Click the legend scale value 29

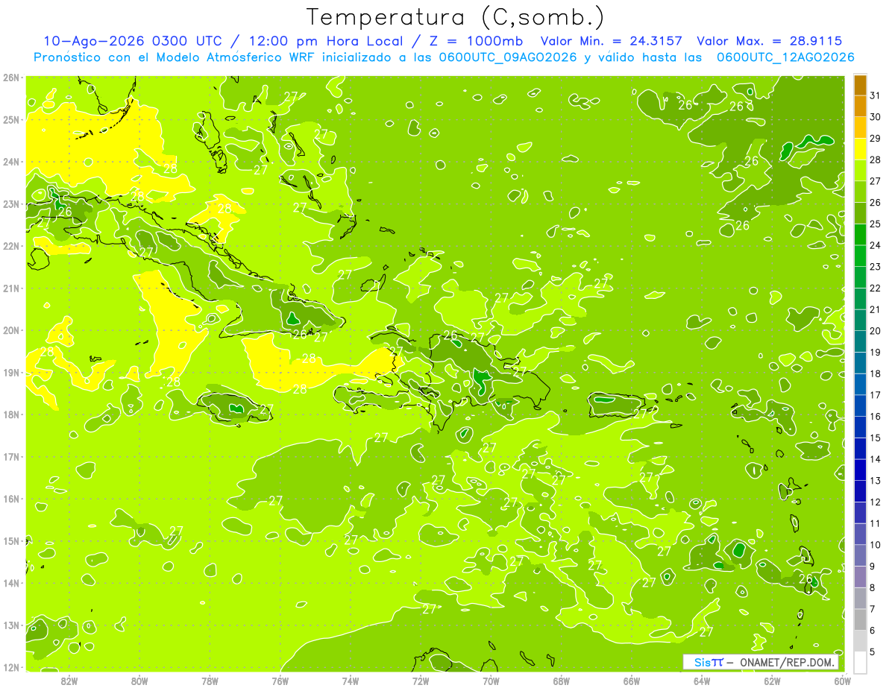click(875, 139)
